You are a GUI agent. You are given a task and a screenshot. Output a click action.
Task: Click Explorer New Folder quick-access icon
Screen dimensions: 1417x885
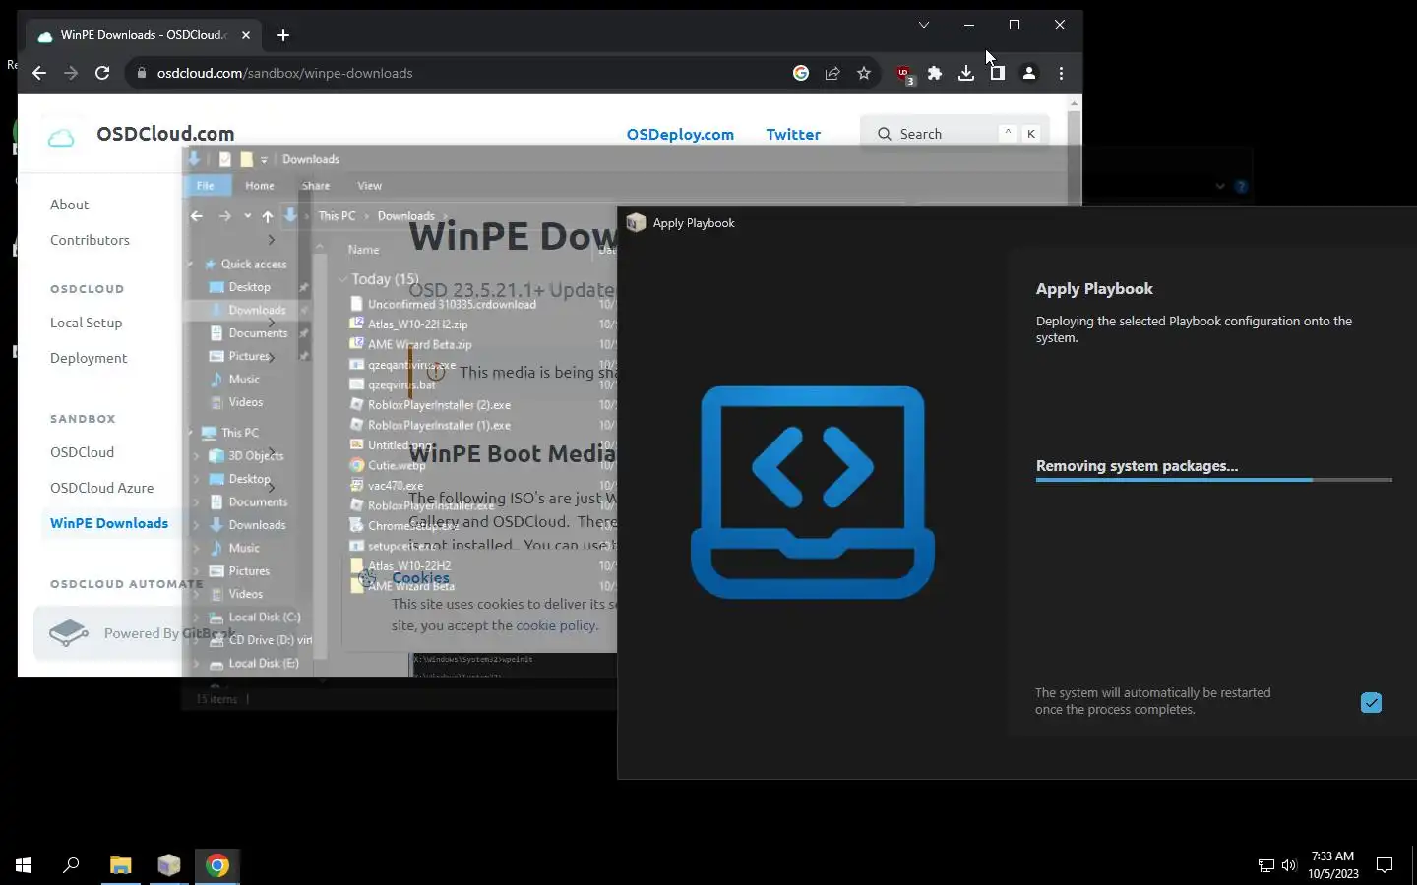[x=246, y=159]
